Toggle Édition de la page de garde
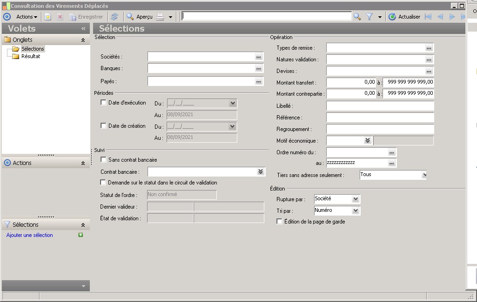Viewport: 477px width, 302px height. point(279,222)
